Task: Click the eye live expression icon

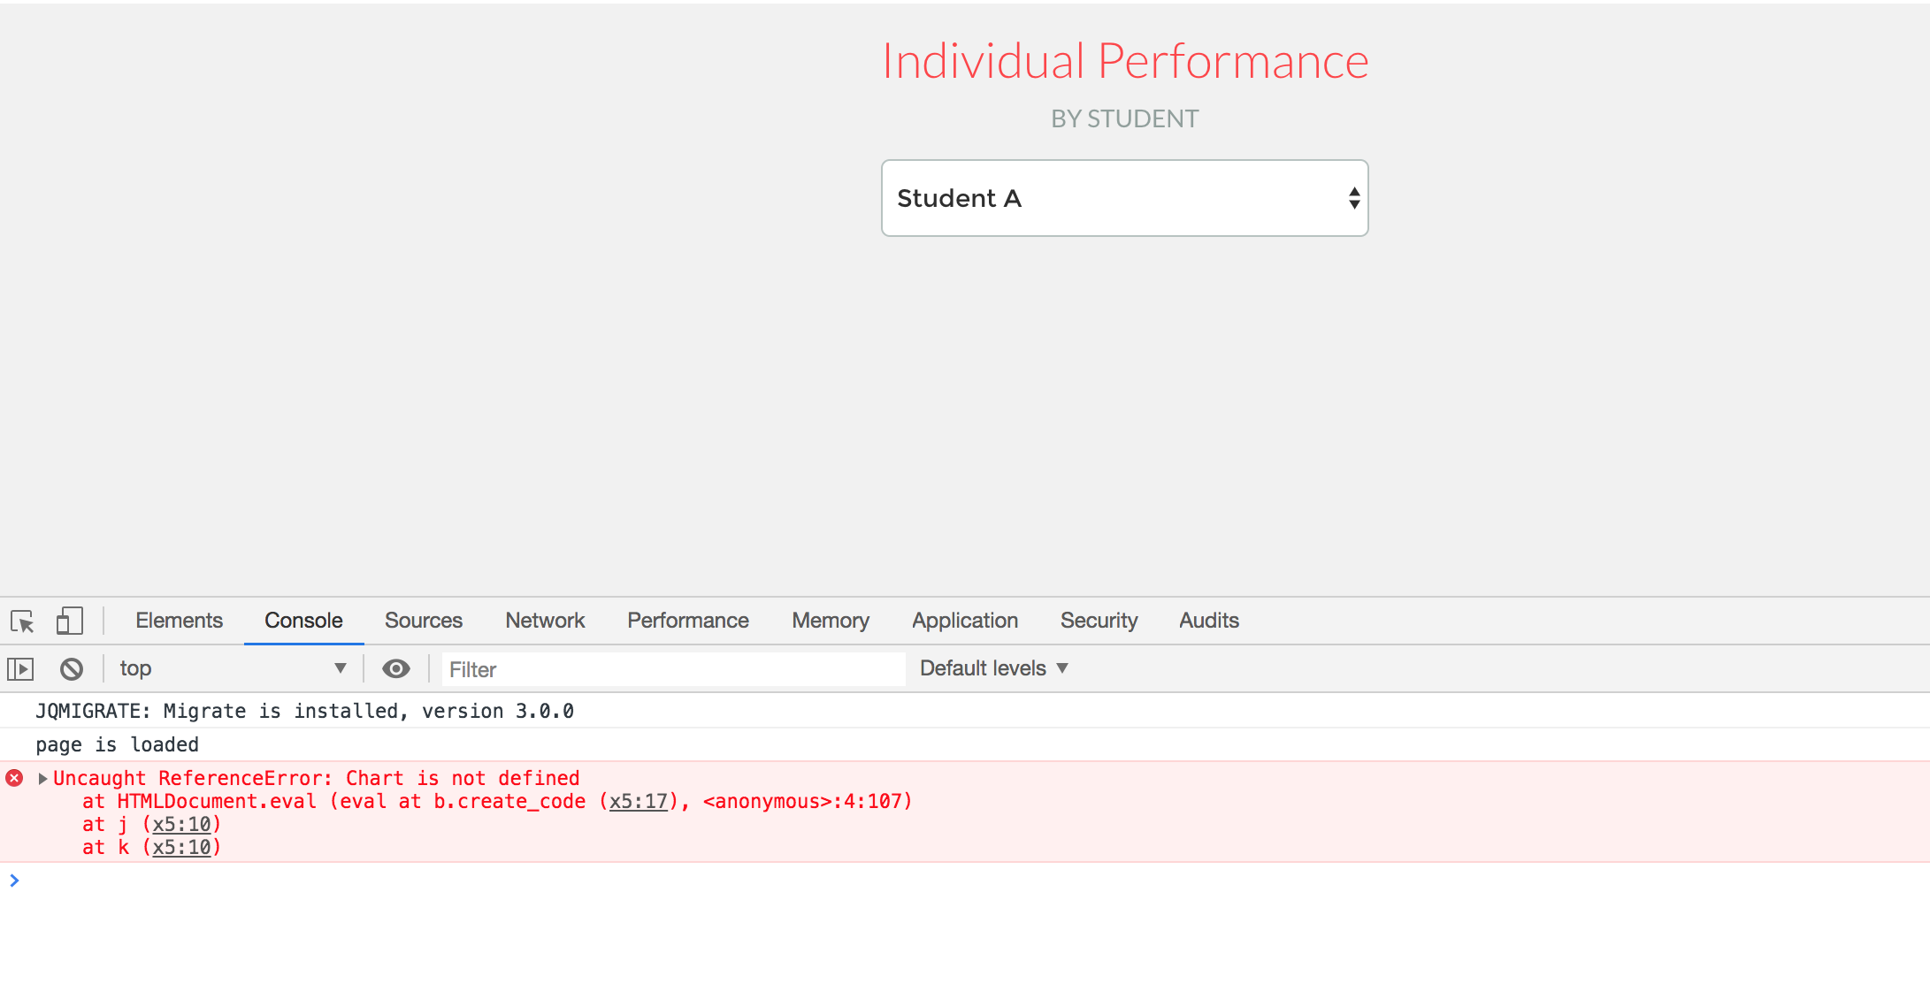Action: [395, 669]
